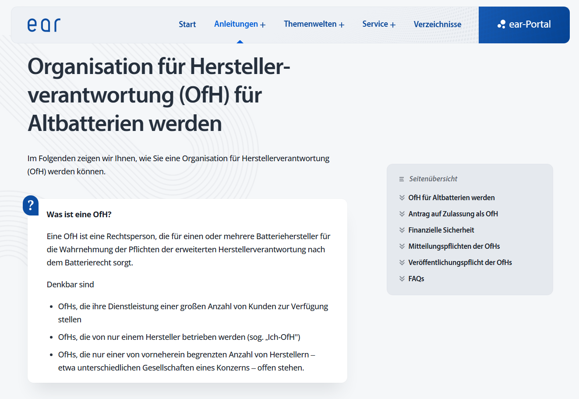Click the 'Was ist eine OfH?' heading
The height and width of the screenshot is (399, 579).
79,214
